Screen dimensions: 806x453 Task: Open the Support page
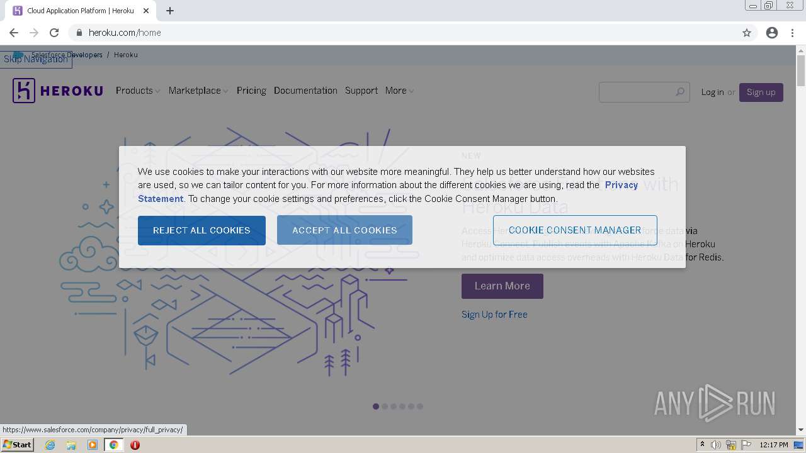point(361,91)
